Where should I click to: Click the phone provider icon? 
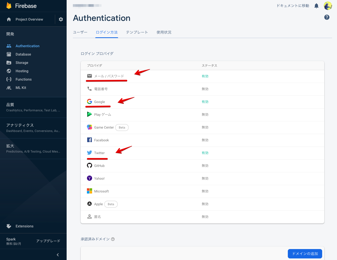click(x=90, y=89)
